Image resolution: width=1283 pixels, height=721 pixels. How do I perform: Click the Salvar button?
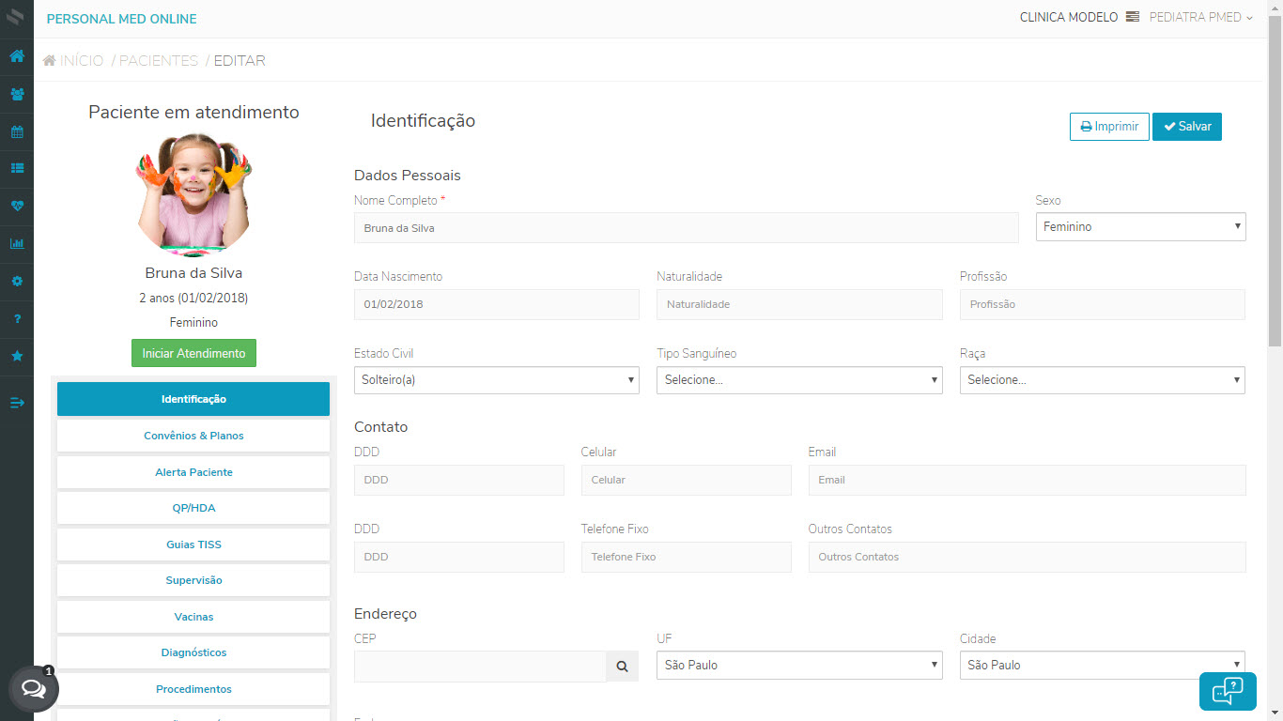1186,127
